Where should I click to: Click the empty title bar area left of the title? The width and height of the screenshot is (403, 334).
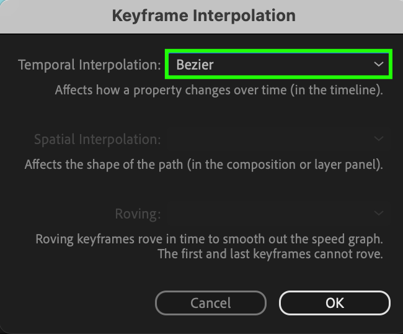pyautogui.click(x=50, y=15)
